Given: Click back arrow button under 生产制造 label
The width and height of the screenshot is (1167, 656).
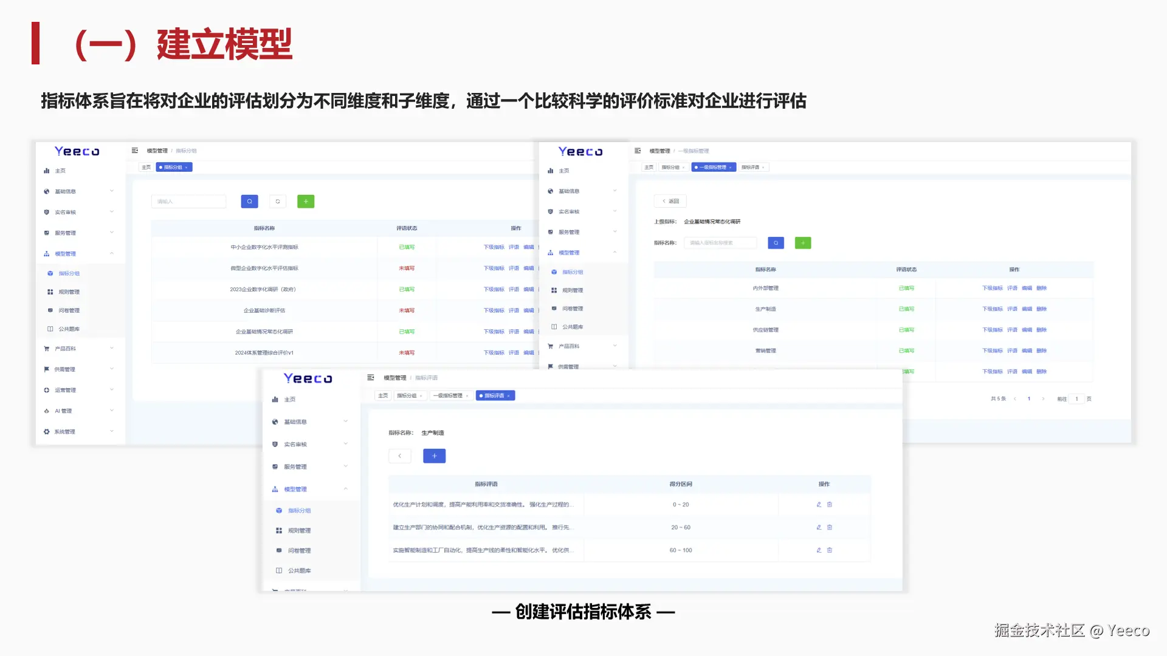Looking at the screenshot, I should click(x=400, y=456).
